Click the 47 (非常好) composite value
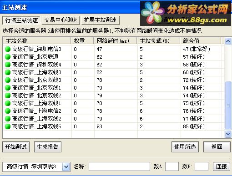 (197, 49)
